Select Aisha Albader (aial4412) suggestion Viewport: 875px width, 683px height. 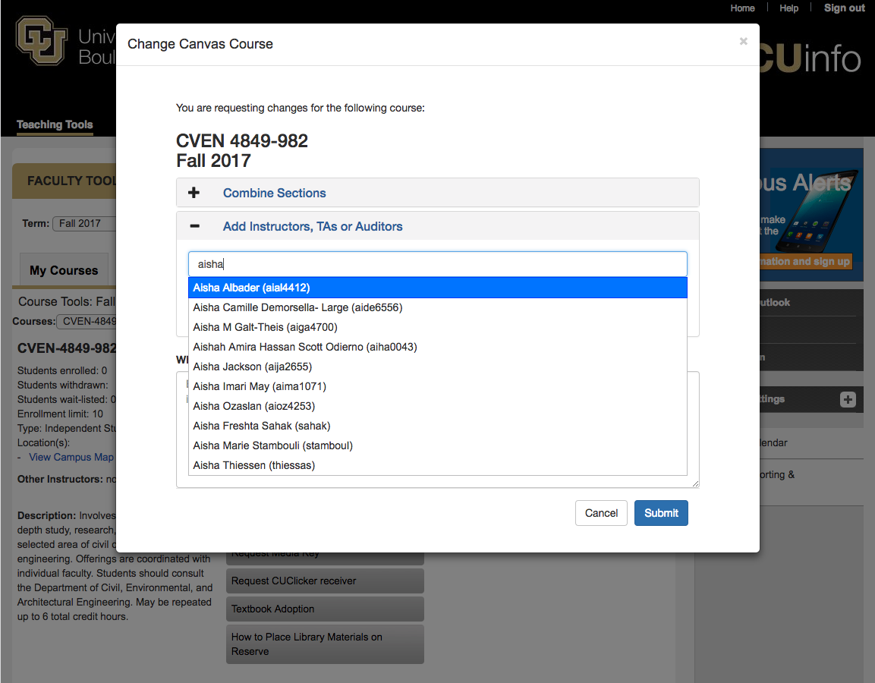click(x=437, y=288)
